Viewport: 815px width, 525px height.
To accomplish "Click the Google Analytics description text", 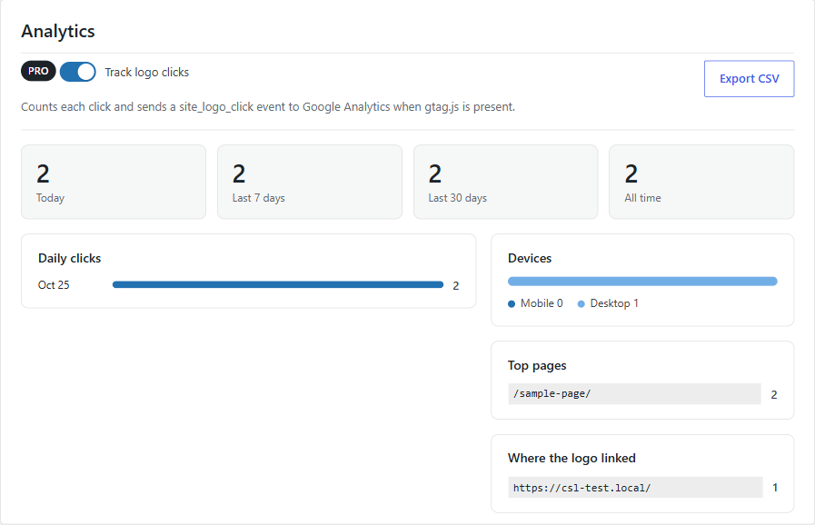I will (x=268, y=107).
